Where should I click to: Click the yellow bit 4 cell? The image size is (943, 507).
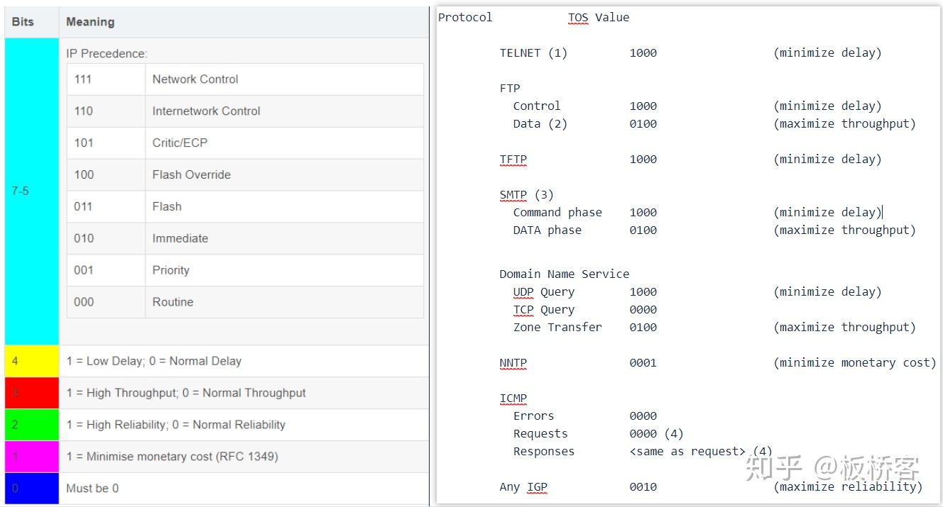pos(31,361)
